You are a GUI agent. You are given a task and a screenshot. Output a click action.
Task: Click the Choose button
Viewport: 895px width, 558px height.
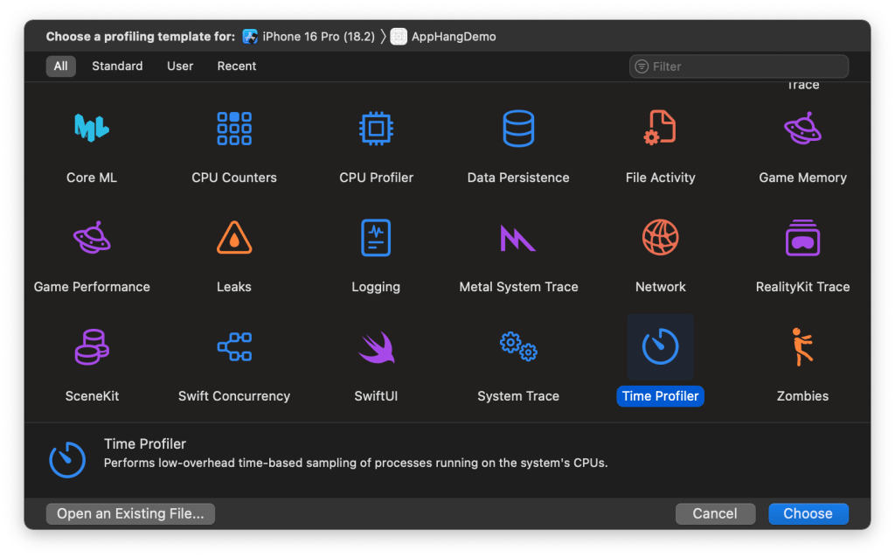click(808, 513)
